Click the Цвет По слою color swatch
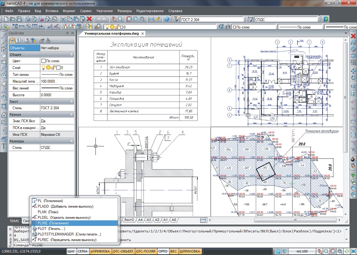 tap(43, 61)
